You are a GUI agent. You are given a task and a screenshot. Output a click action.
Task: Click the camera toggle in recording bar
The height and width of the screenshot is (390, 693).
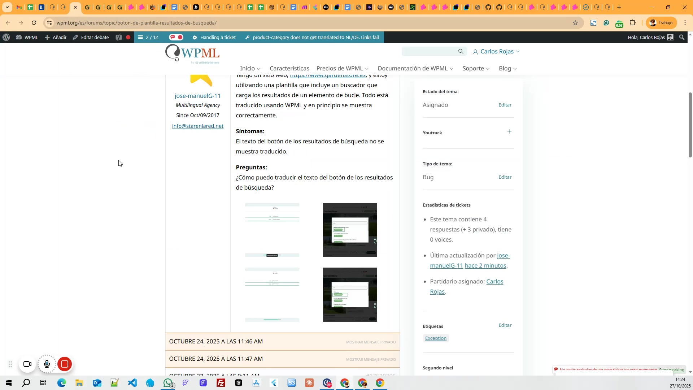click(x=27, y=364)
